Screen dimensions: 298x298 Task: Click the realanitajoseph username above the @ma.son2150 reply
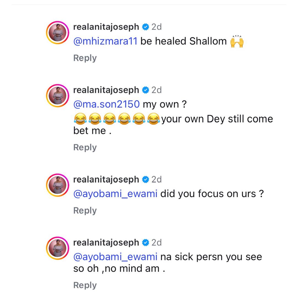(106, 90)
